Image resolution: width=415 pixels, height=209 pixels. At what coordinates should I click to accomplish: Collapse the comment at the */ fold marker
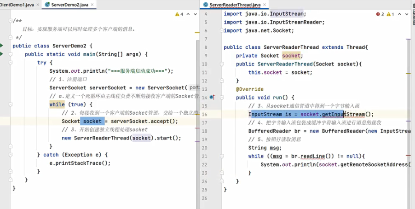10,37
